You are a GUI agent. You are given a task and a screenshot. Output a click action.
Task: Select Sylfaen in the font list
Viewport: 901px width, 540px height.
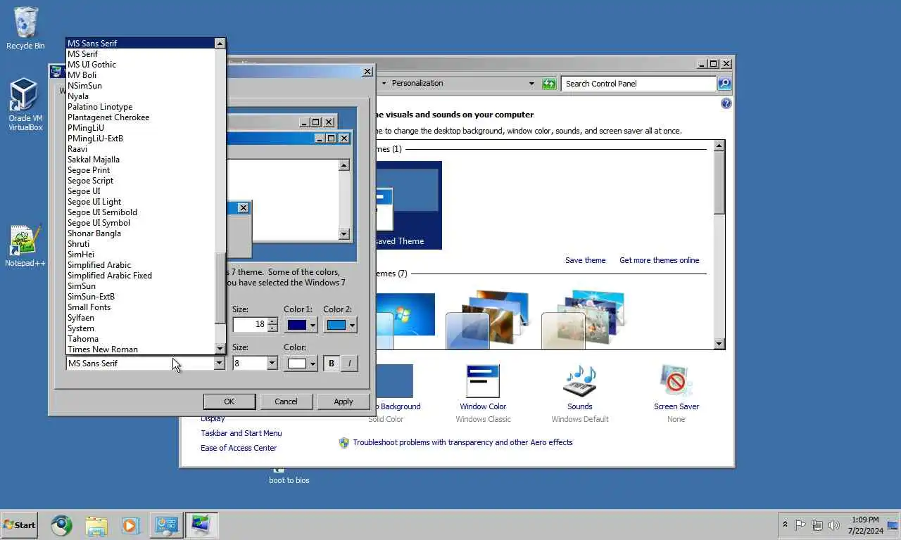pyautogui.click(x=140, y=318)
